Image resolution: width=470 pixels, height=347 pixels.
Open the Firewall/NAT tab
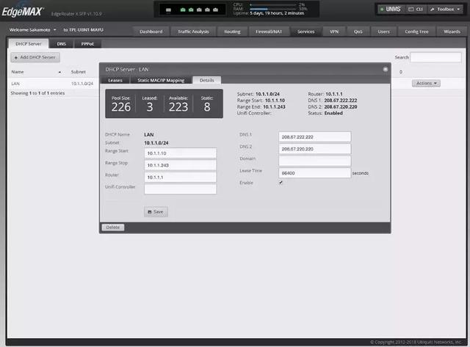[269, 32]
